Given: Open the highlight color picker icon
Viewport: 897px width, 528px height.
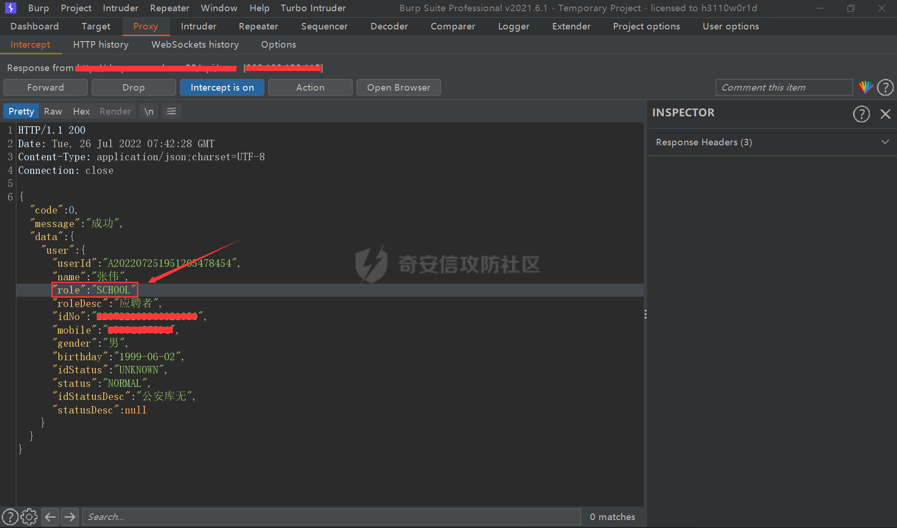Looking at the screenshot, I should click(x=865, y=87).
